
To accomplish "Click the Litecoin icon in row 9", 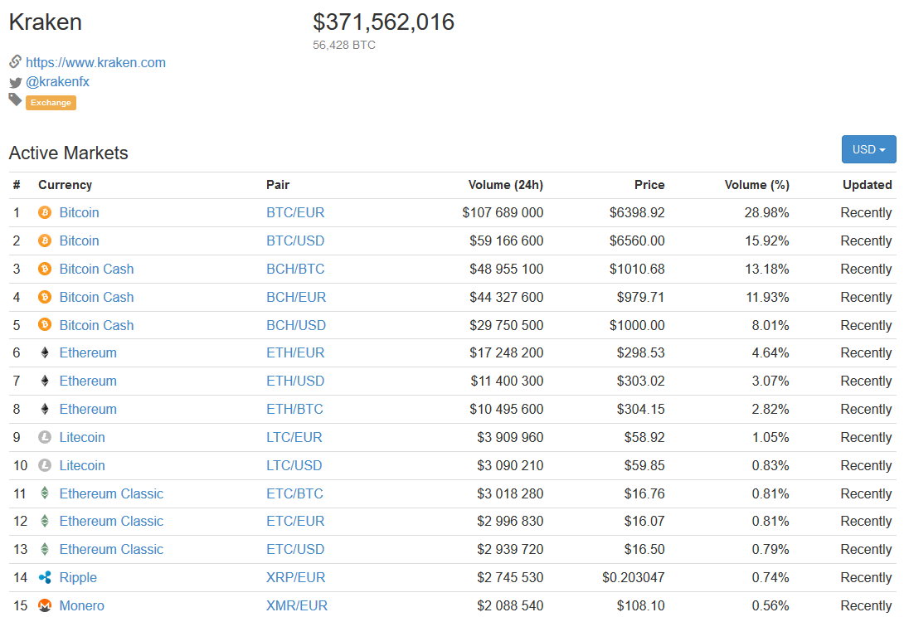I will (x=45, y=437).
